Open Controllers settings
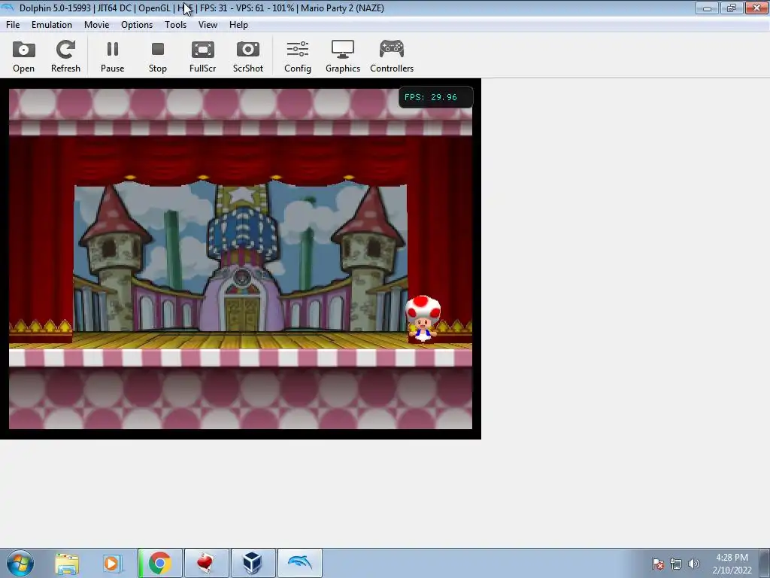 coord(391,56)
